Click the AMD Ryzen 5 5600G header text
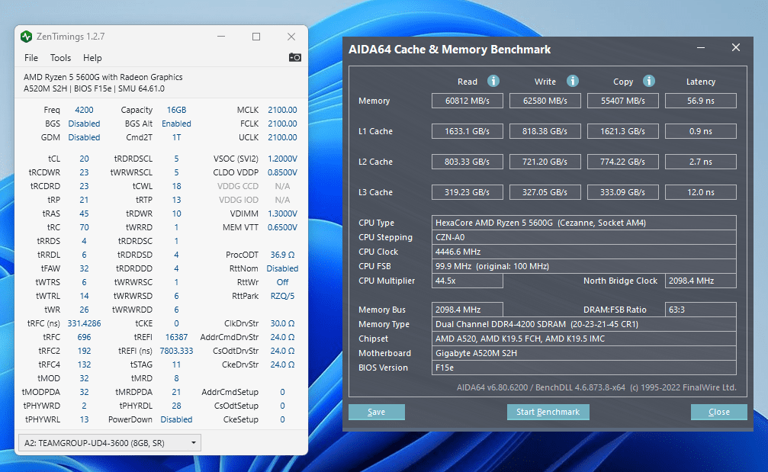This screenshot has width=768, height=472. [x=103, y=77]
